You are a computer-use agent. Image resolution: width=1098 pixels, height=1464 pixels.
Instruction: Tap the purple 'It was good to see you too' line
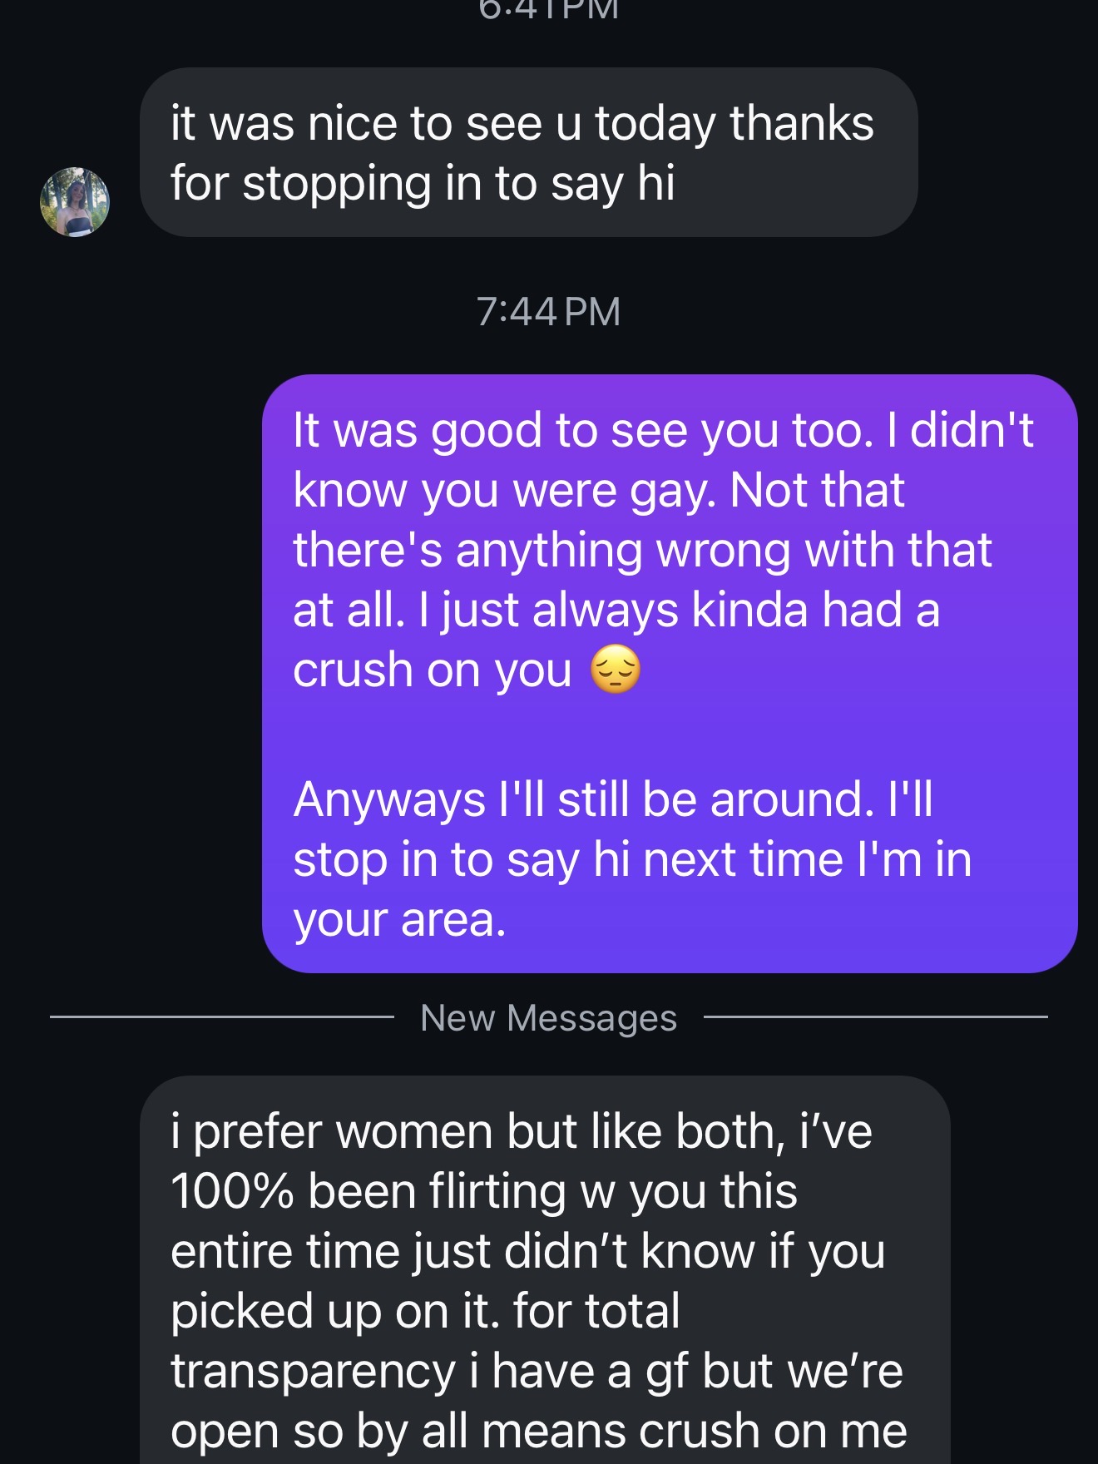(x=662, y=431)
